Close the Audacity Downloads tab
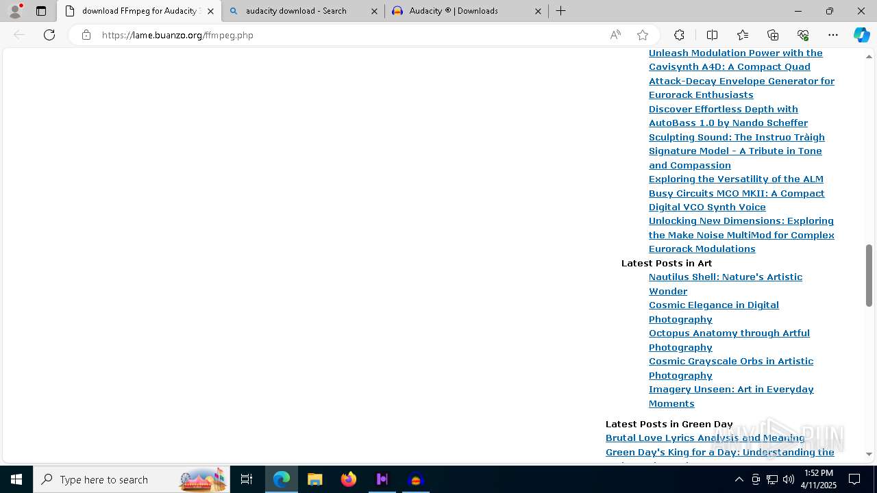This screenshot has width=877, height=493. (x=538, y=11)
